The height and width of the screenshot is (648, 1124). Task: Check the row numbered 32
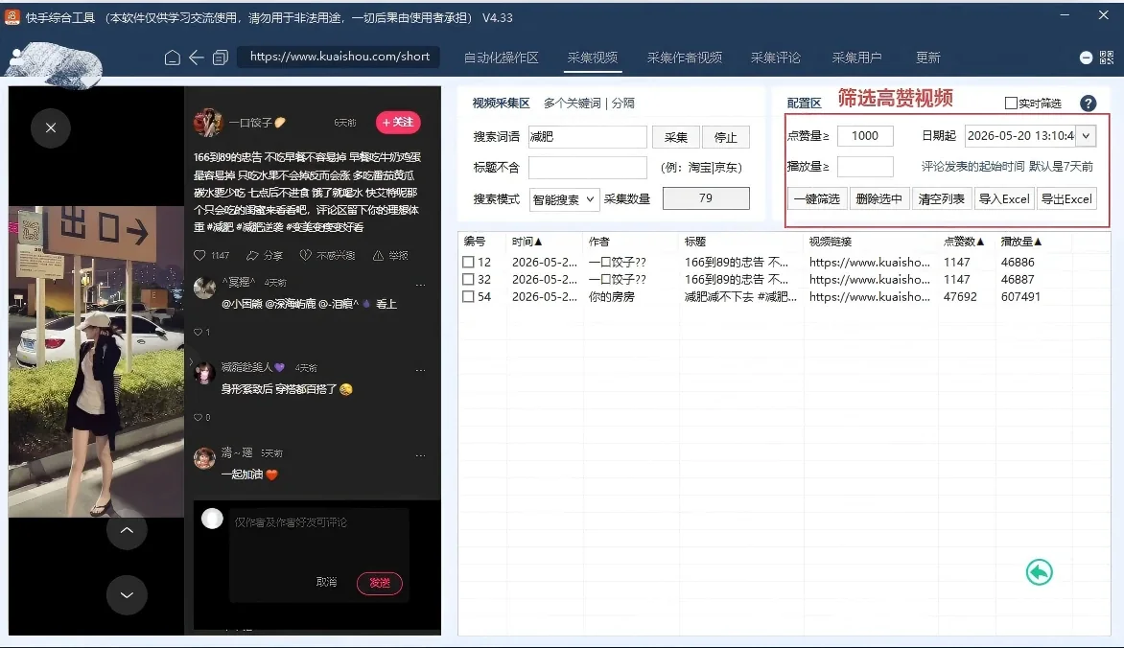point(468,280)
